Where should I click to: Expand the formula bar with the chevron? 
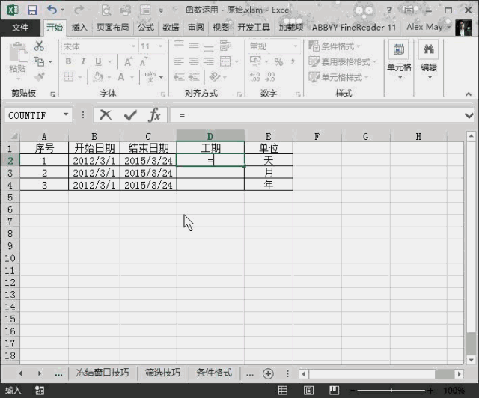tap(469, 115)
